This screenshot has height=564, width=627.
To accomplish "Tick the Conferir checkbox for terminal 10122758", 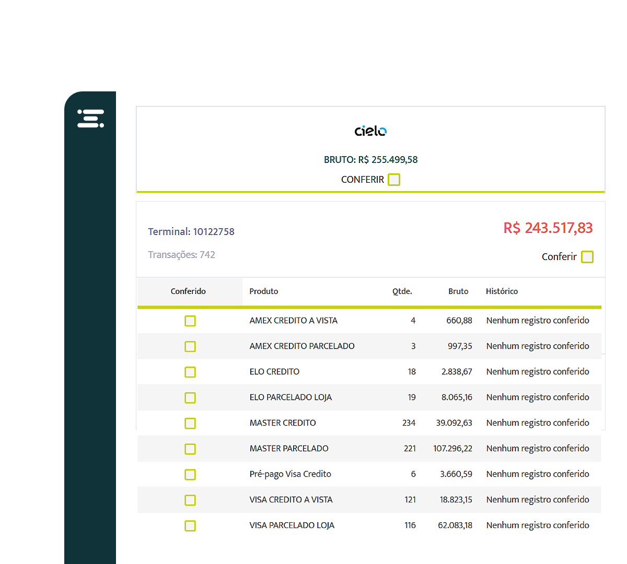I will pos(587,257).
